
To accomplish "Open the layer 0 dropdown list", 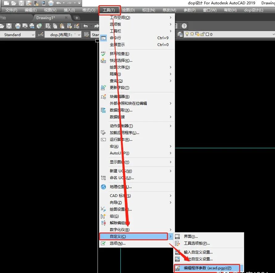I will [273, 34].
